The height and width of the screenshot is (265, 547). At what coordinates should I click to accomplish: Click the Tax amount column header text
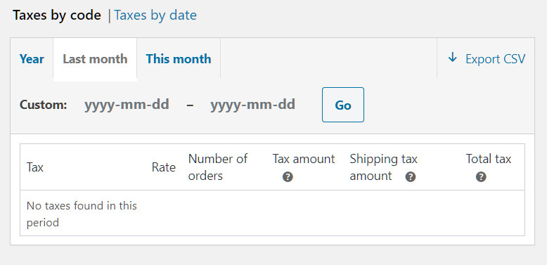tap(304, 159)
